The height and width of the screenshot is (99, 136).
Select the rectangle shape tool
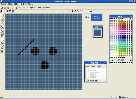pyautogui.click(x=2, y=39)
